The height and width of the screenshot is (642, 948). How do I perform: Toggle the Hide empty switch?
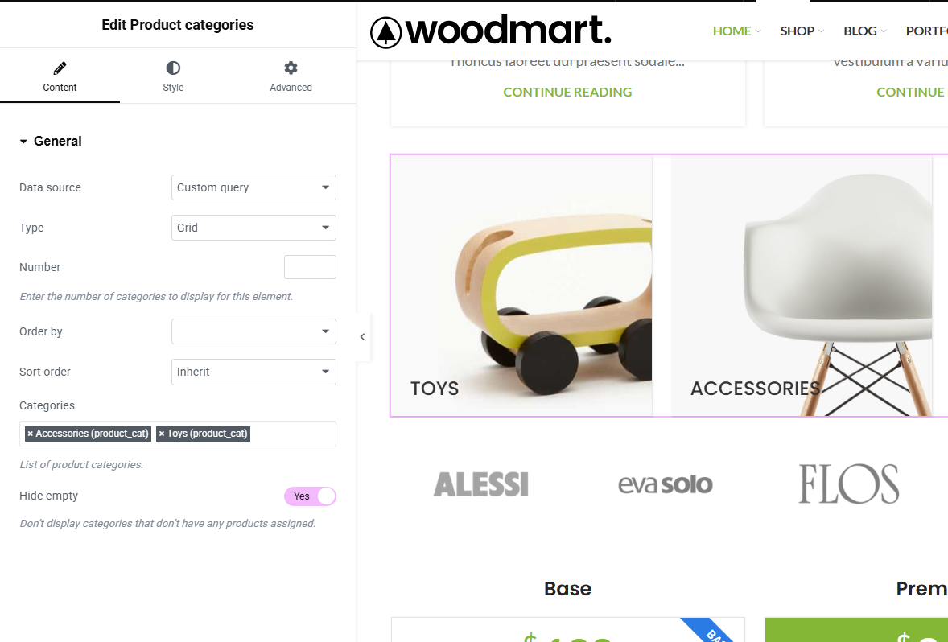coord(310,496)
